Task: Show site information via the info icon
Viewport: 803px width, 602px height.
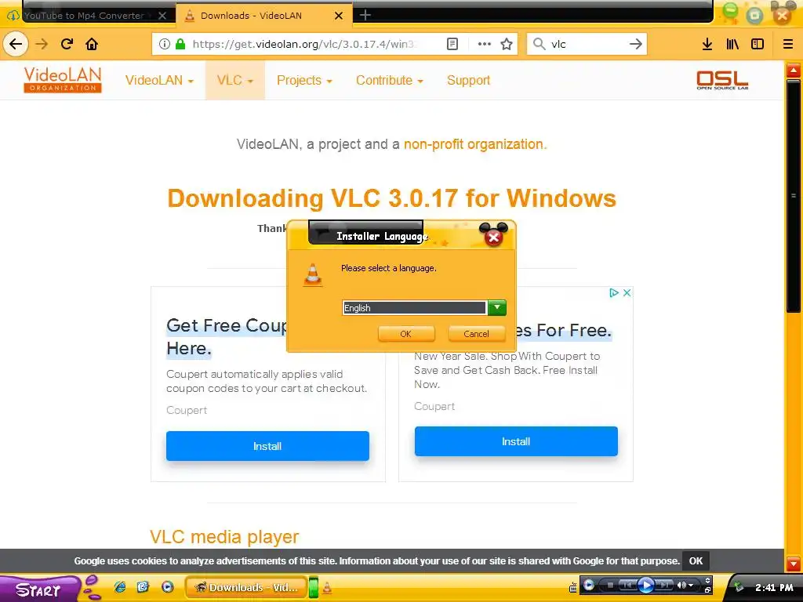Action: tap(165, 44)
